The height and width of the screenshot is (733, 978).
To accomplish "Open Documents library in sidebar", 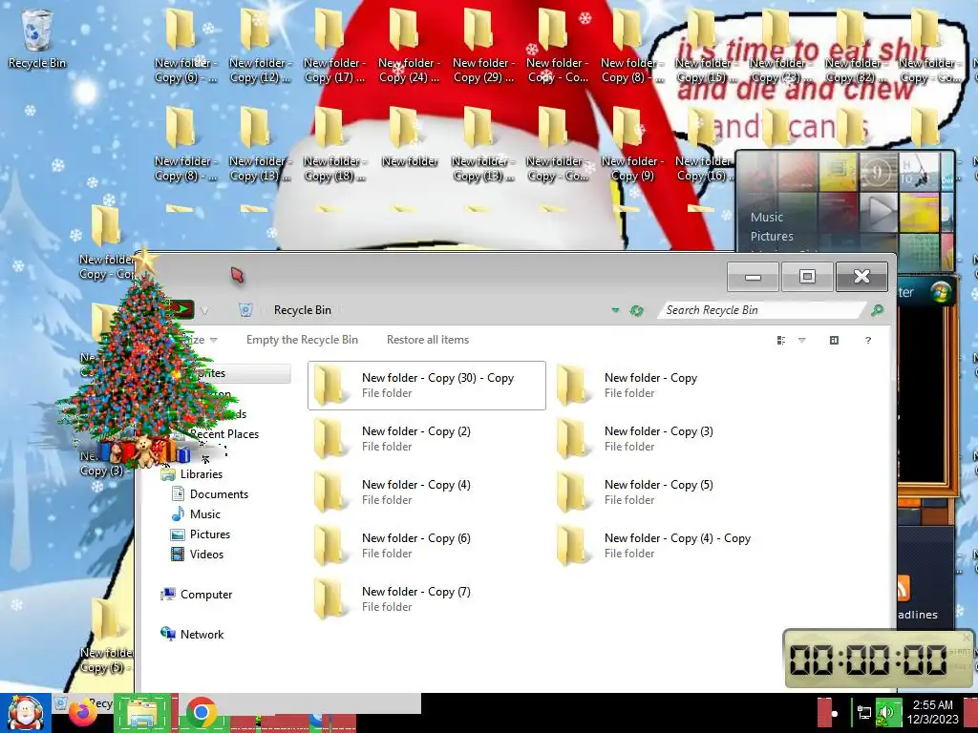I will pyautogui.click(x=219, y=493).
